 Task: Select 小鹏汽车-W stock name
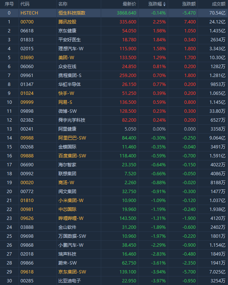point(71,245)
